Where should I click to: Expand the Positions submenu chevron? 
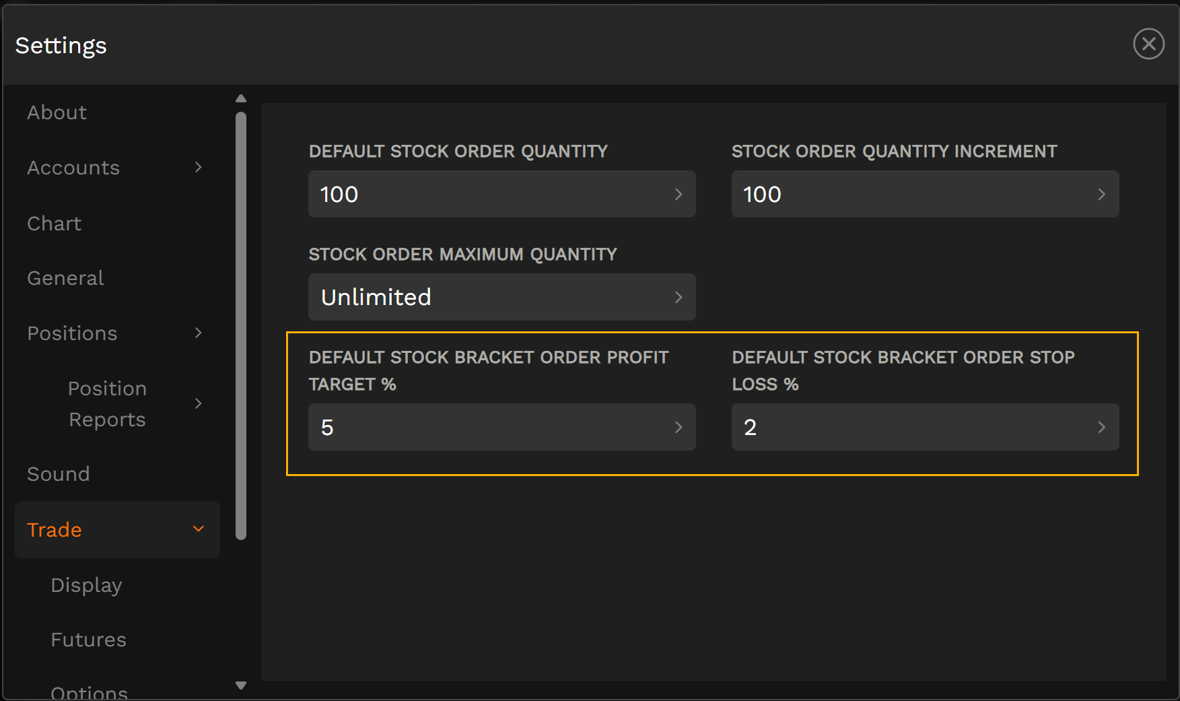point(198,333)
